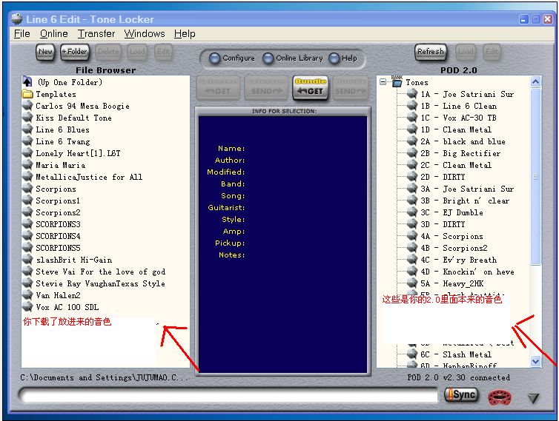Click tone icon for Carlos 94 Mesa Boogie
The height and width of the screenshot is (421, 559).
coord(27,106)
